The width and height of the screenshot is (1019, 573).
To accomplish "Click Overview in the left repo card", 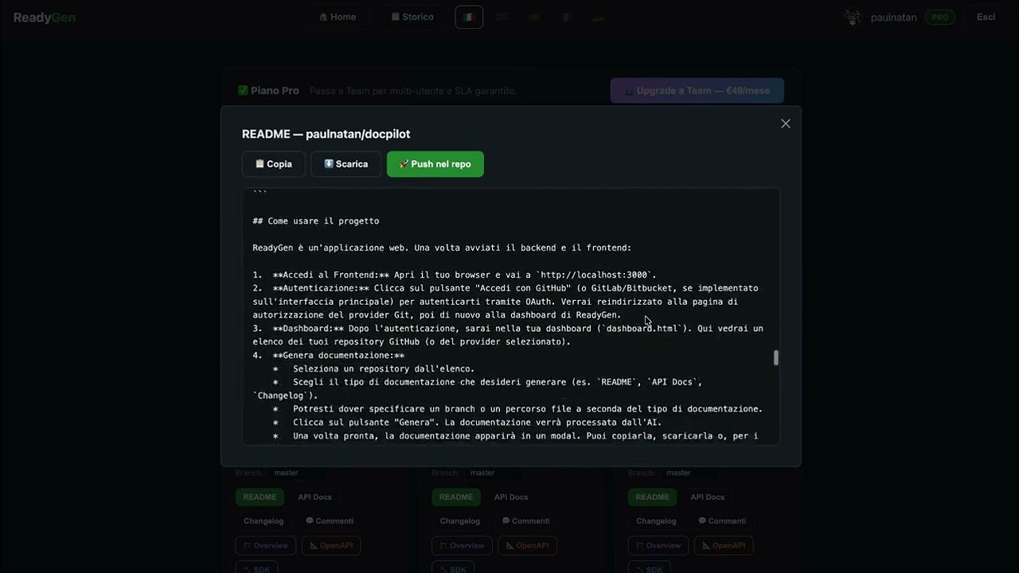I will click(x=266, y=545).
